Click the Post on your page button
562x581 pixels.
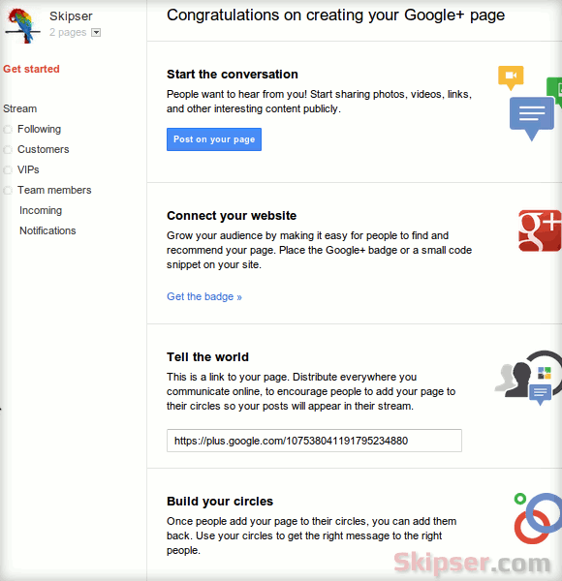pyautogui.click(x=214, y=139)
